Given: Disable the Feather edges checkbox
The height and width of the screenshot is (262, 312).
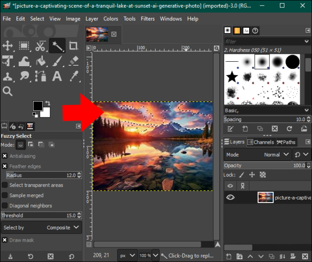Looking at the screenshot, I should pos(5,166).
